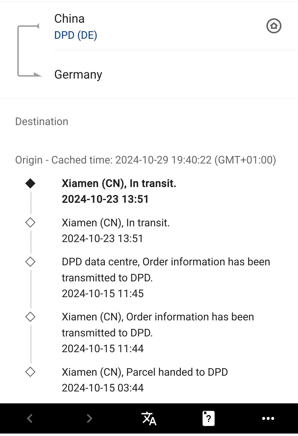Tap the Germany destination country label
Image resolution: width=298 pixels, height=436 pixels.
tap(78, 74)
